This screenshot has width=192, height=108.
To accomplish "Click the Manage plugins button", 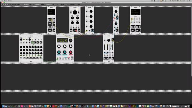I will pos(57,4).
